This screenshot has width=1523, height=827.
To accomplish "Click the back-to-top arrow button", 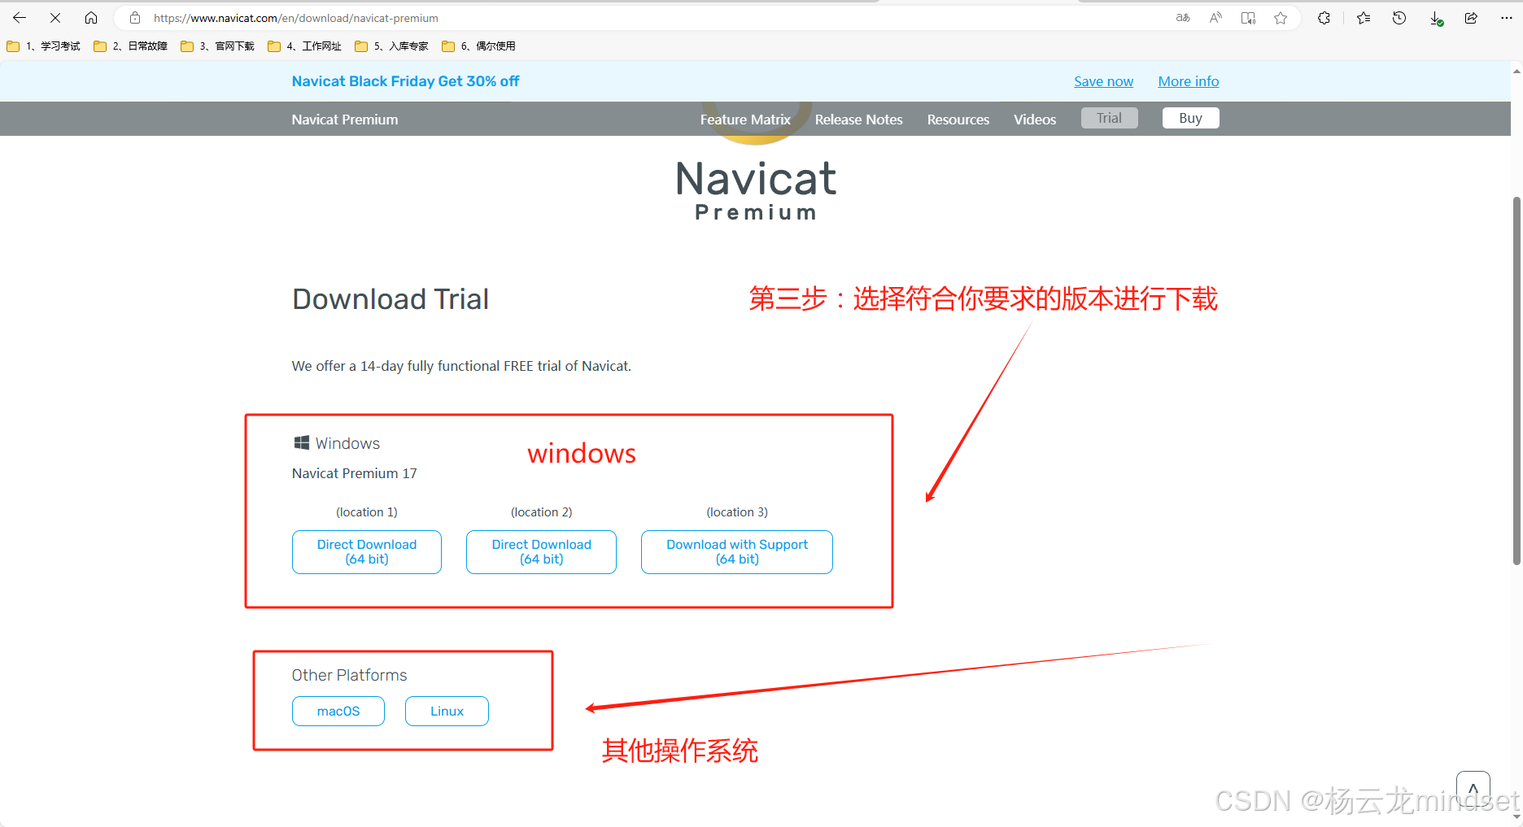I will point(1473,788).
